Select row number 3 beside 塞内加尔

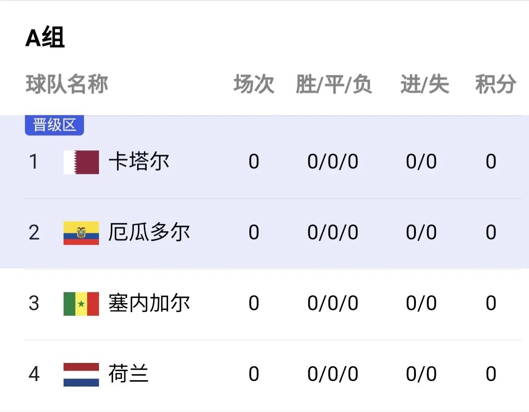tap(34, 304)
